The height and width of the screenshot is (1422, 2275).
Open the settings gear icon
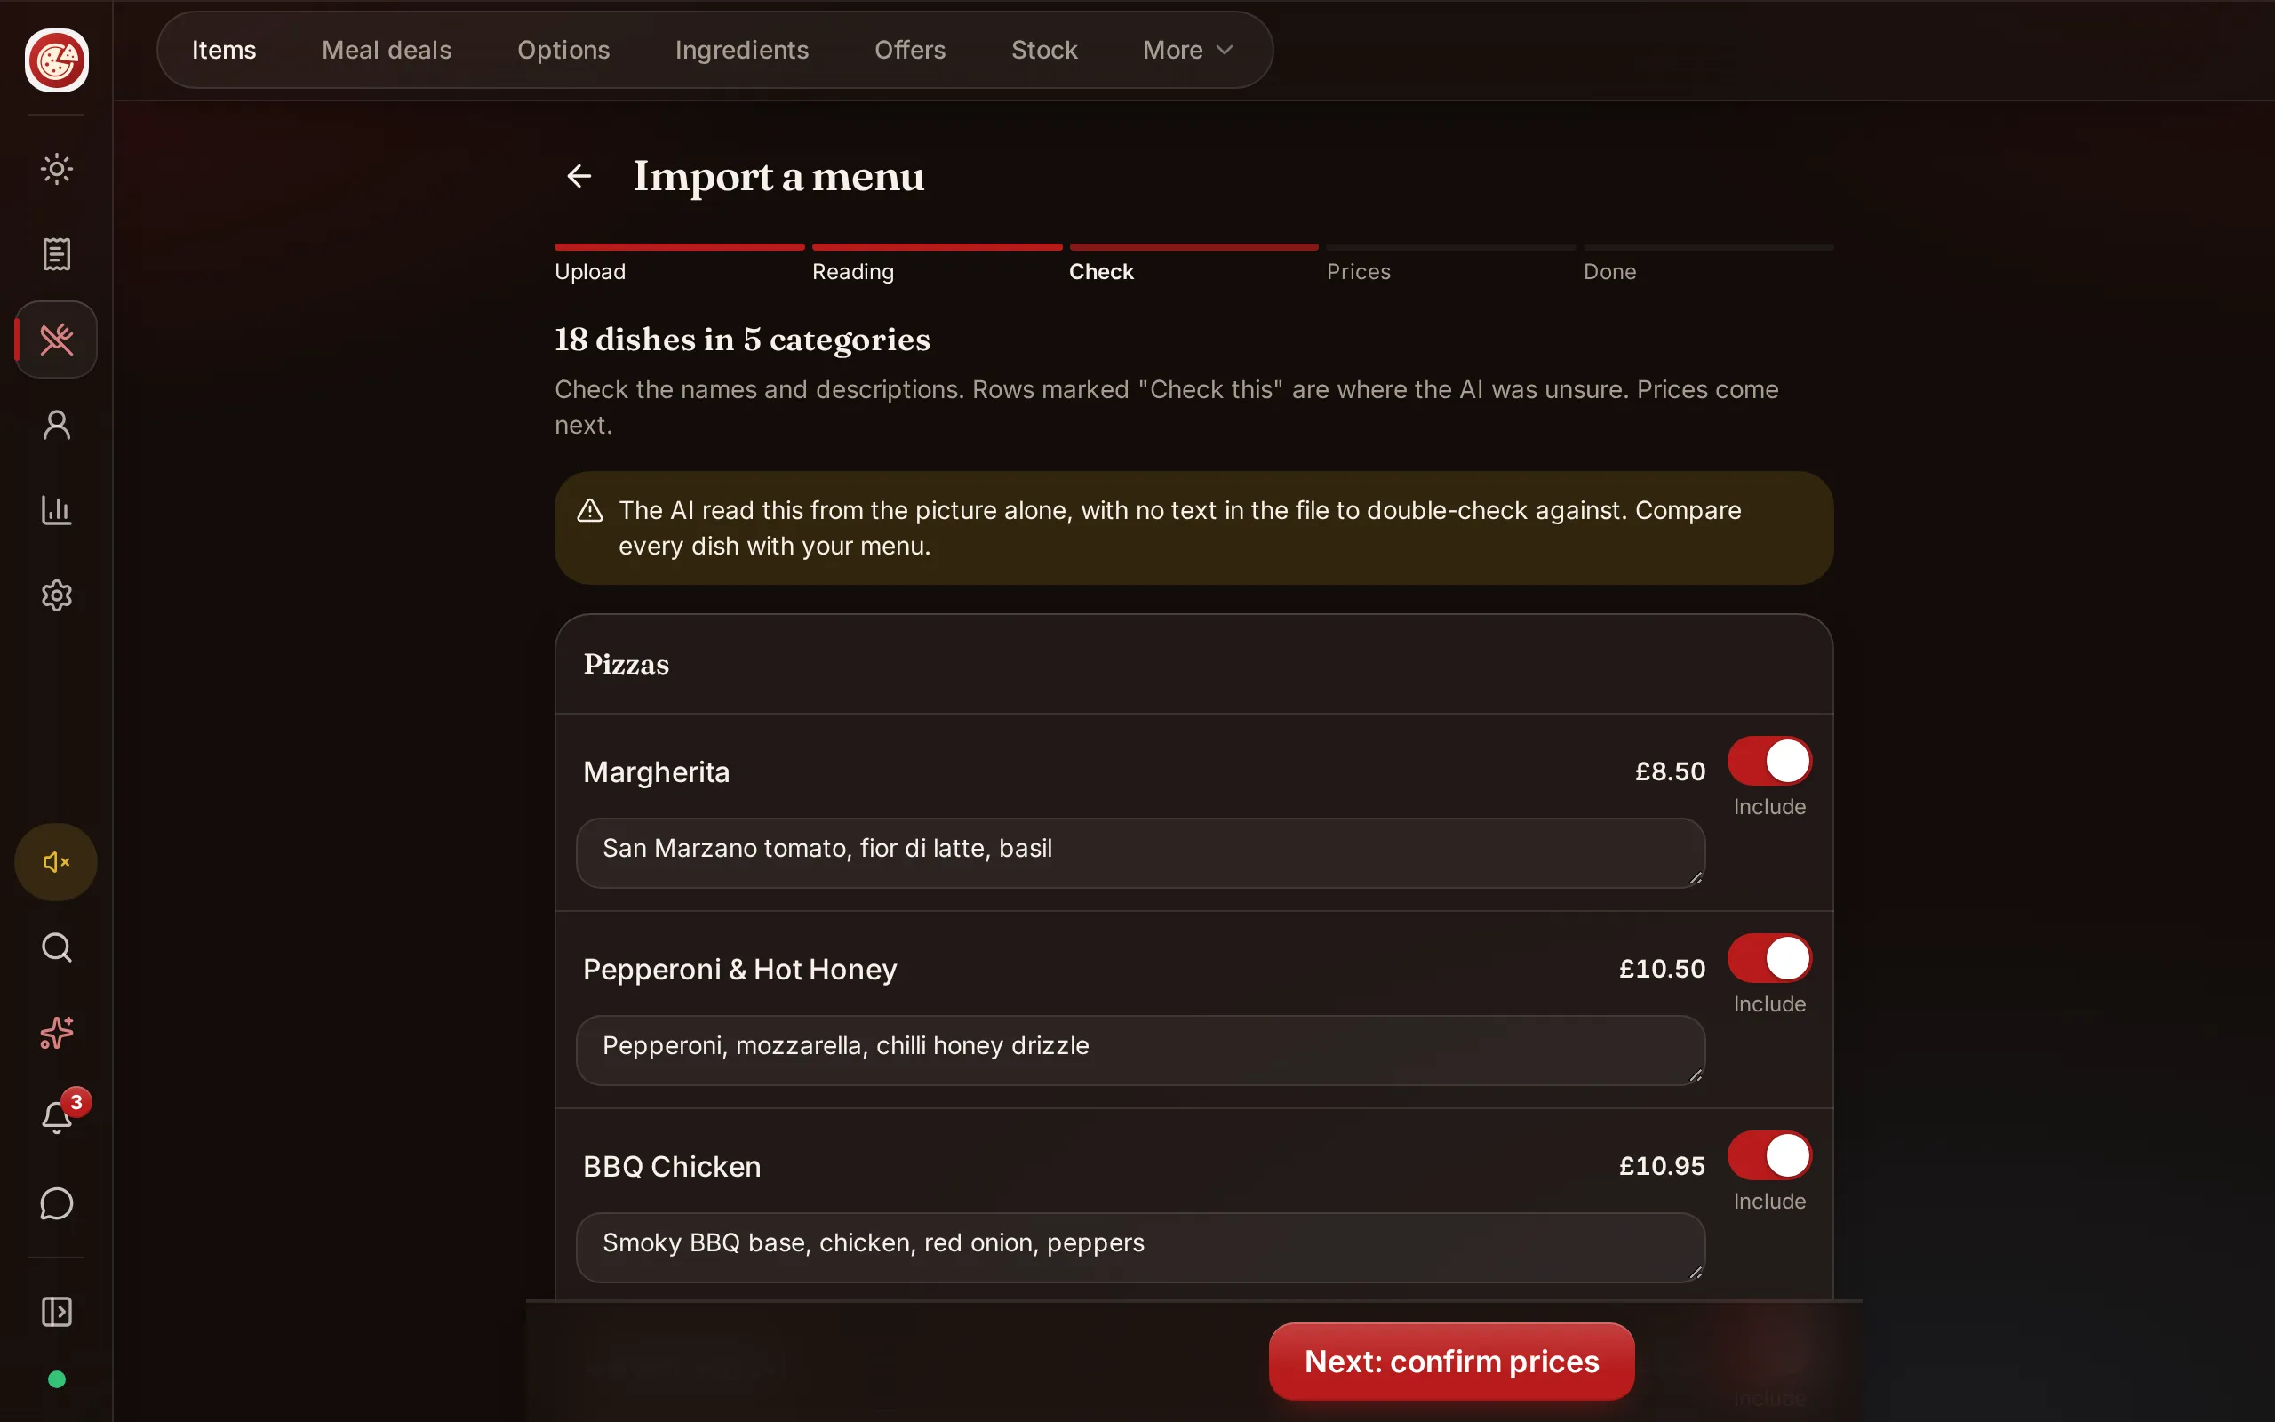point(56,595)
